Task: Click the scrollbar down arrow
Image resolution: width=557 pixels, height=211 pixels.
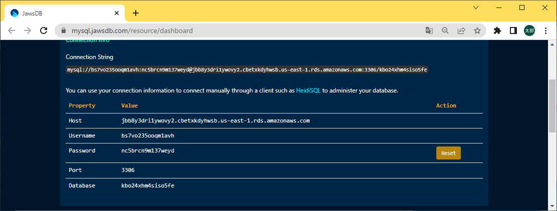Action: pyautogui.click(x=552, y=206)
